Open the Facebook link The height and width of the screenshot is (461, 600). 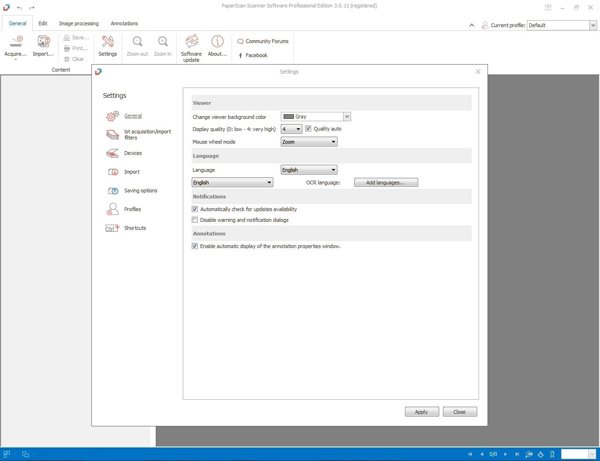point(253,55)
